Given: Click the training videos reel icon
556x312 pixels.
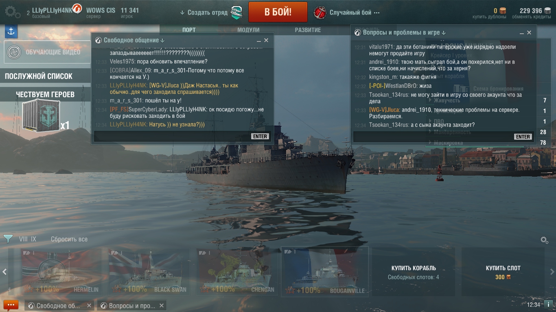Looking at the screenshot, I should click(x=14, y=52).
